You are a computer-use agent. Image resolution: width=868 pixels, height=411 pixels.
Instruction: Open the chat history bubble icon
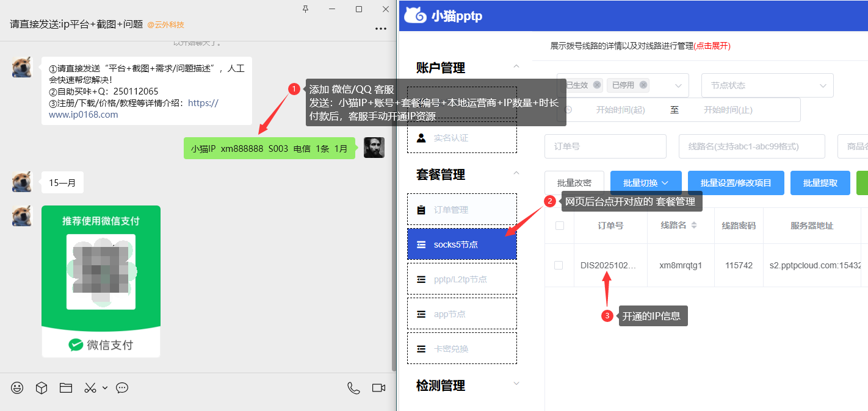(122, 388)
